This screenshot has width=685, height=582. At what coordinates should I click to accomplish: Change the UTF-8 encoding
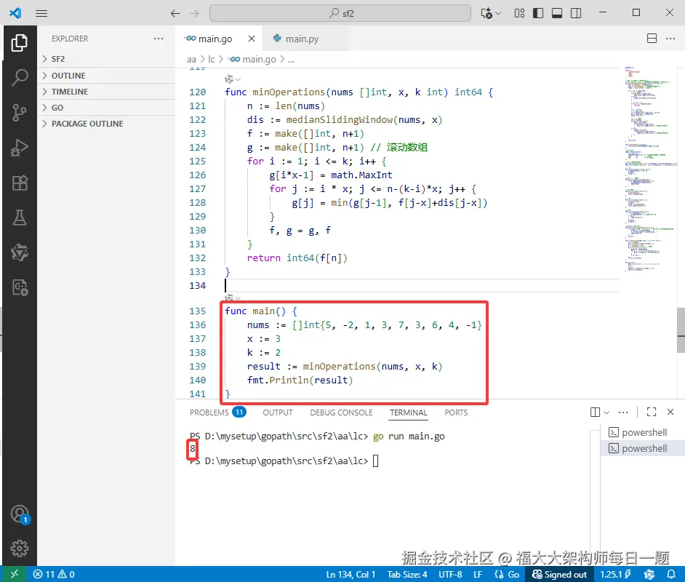pyautogui.click(x=450, y=574)
